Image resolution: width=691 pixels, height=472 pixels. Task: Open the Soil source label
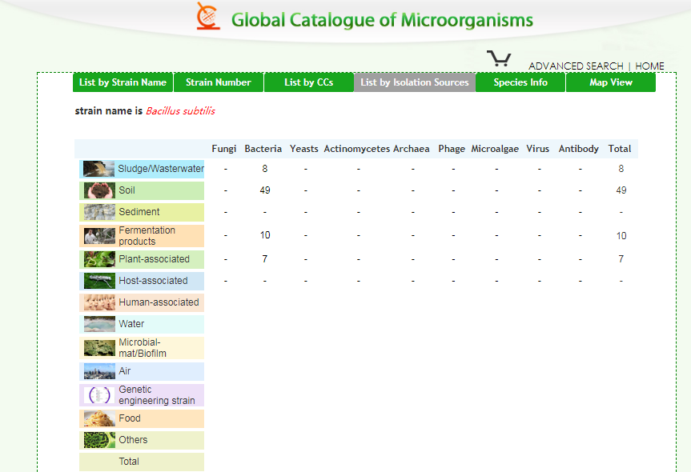click(x=127, y=190)
